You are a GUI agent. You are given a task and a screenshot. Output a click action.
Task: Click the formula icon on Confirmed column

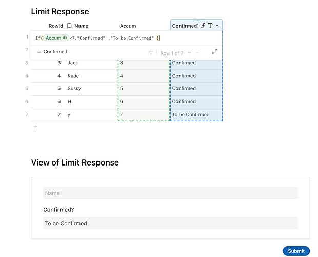click(203, 26)
